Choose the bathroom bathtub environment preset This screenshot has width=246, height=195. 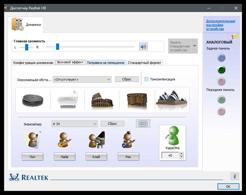(x=68, y=99)
